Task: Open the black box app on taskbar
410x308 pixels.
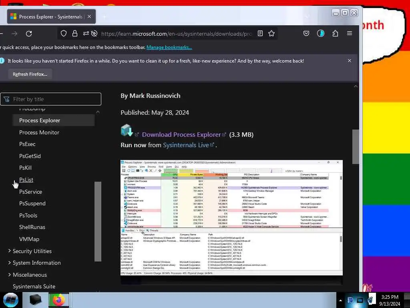Action: (35, 300)
